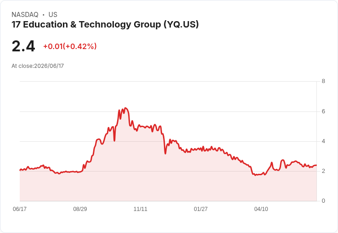Click the NASDAQ exchange label
This screenshot has width=338, height=233.
pos(25,15)
